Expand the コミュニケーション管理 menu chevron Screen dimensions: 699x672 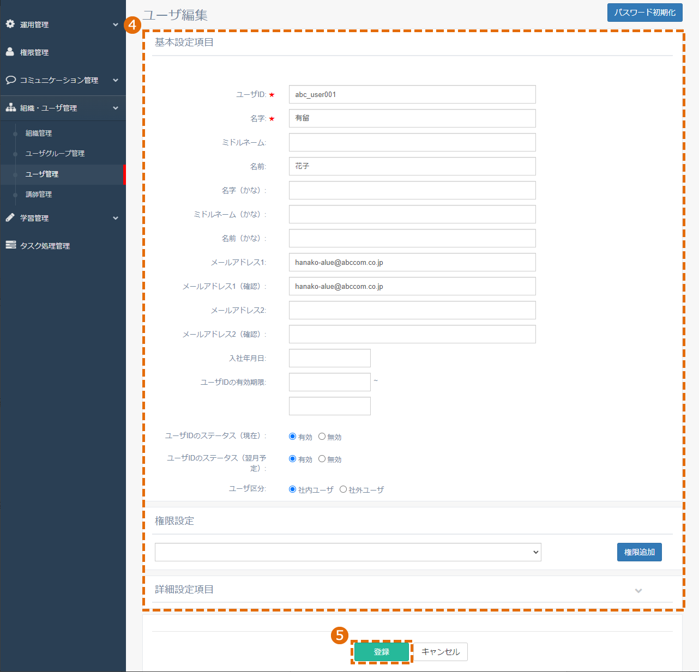tap(116, 80)
